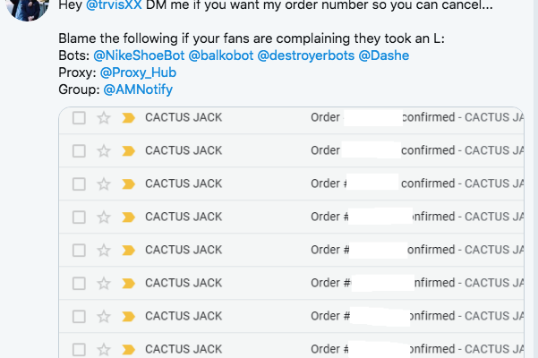Viewport: 538px width, 358px height.
Task: Select the first email's checkbox
Action: pos(79,118)
